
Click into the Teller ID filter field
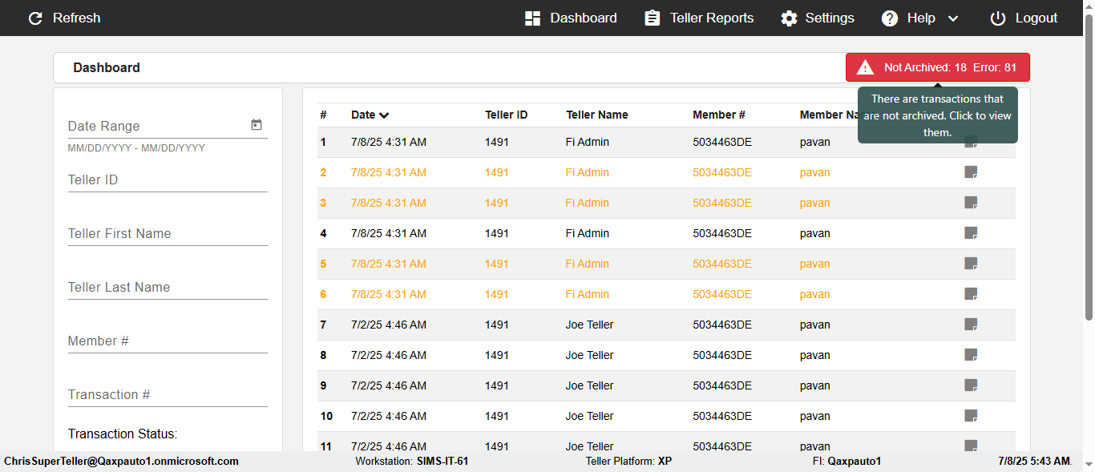click(x=168, y=180)
